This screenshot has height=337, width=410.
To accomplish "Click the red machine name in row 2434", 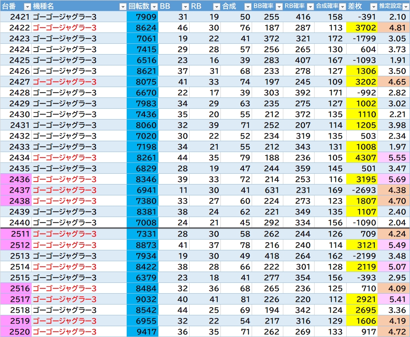I will (x=65, y=158).
